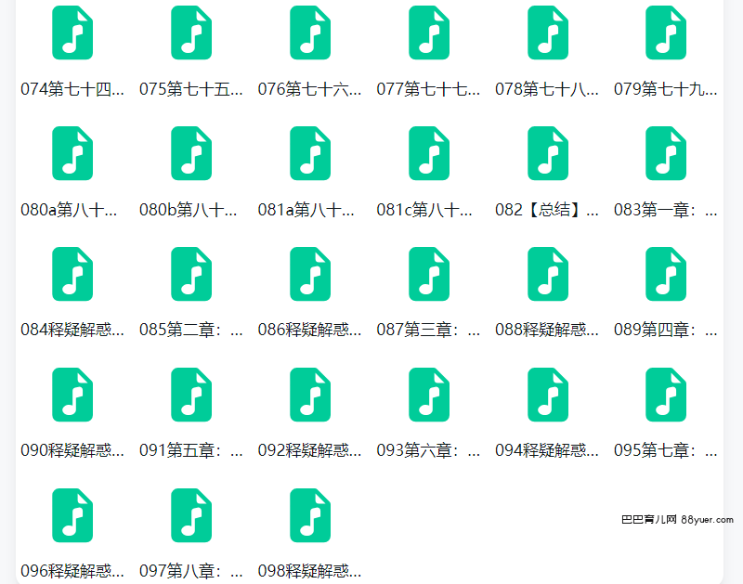Click the file name 094释疑解惑...
The width and height of the screenshot is (743, 584).
(x=547, y=450)
